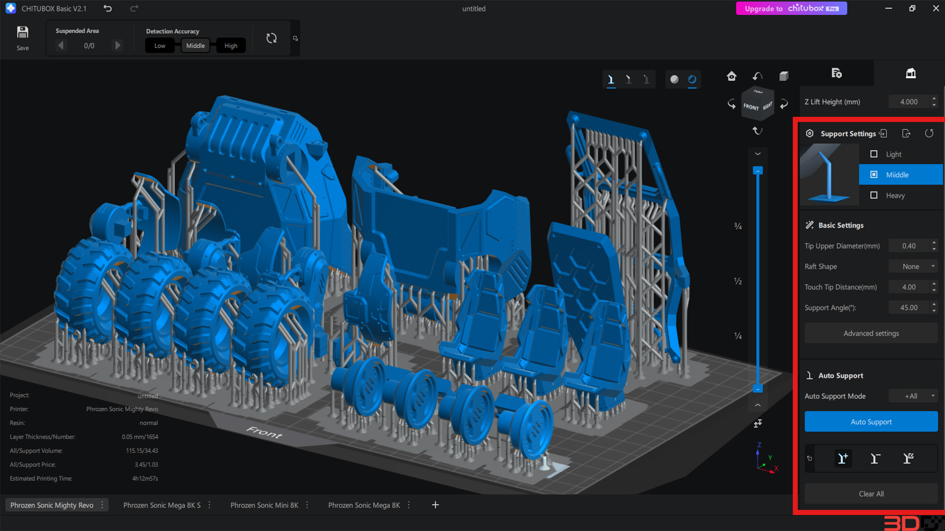Open the Raft Shape dropdown
The image size is (945, 531).
[x=913, y=266]
